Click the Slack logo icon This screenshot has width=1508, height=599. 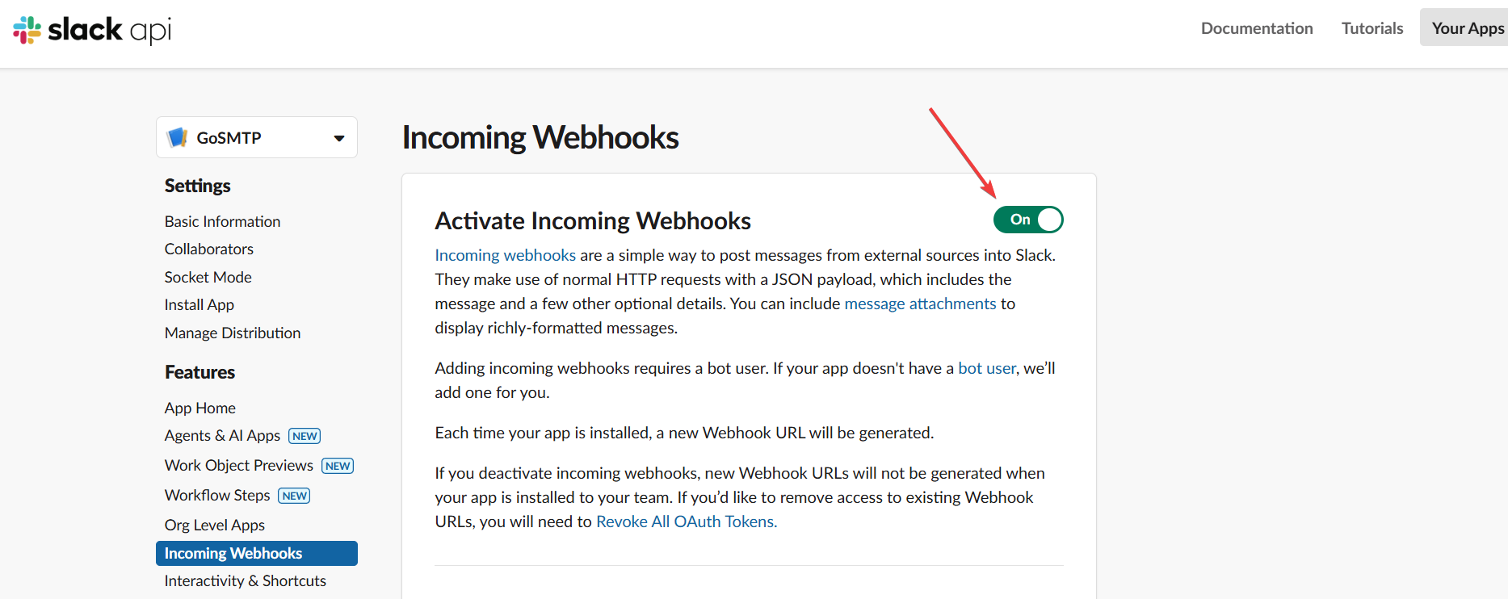(x=27, y=30)
